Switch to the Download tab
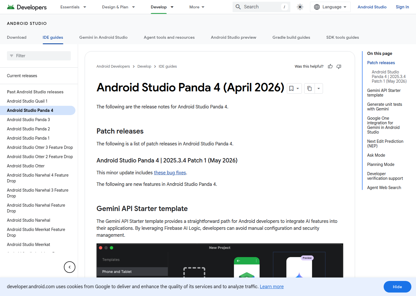The width and height of the screenshot is (416, 296). 17,37
